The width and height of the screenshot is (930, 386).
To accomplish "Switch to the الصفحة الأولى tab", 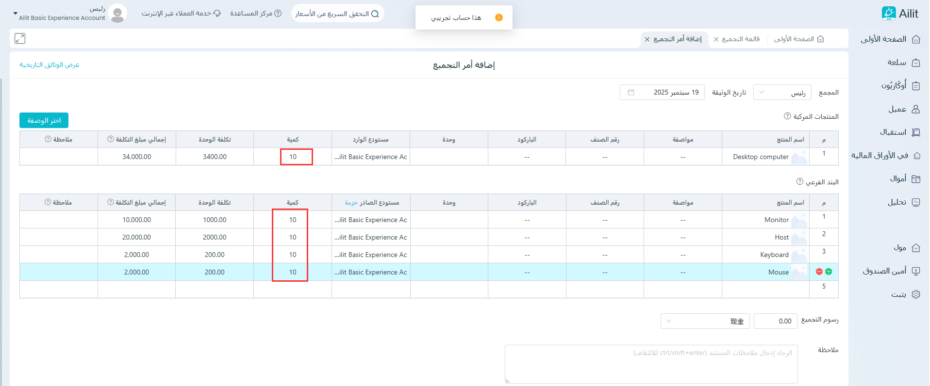I will pos(798,39).
